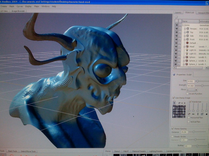Switch to the Image Browser tab
Image resolution: width=209 pixels, height=156 pixels.
pyautogui.click(x=18, y=11)
